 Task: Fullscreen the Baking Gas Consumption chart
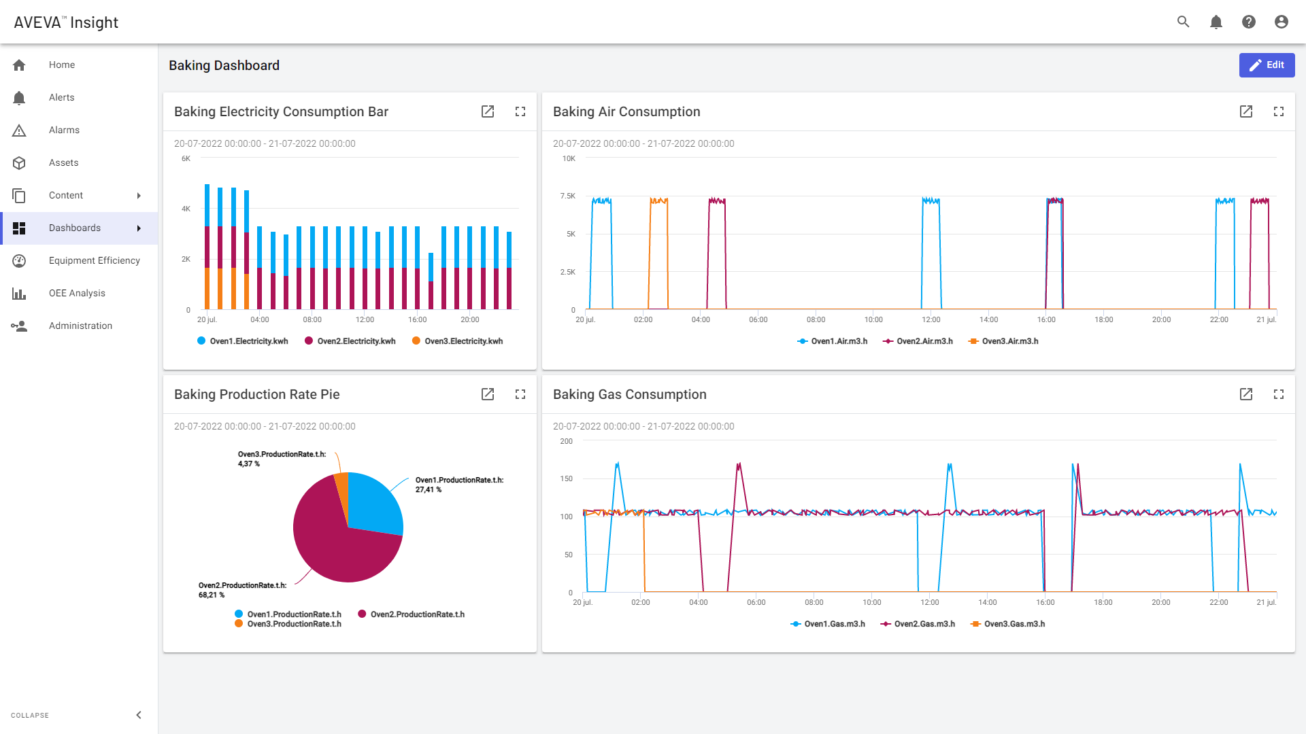click(1279, 394)
